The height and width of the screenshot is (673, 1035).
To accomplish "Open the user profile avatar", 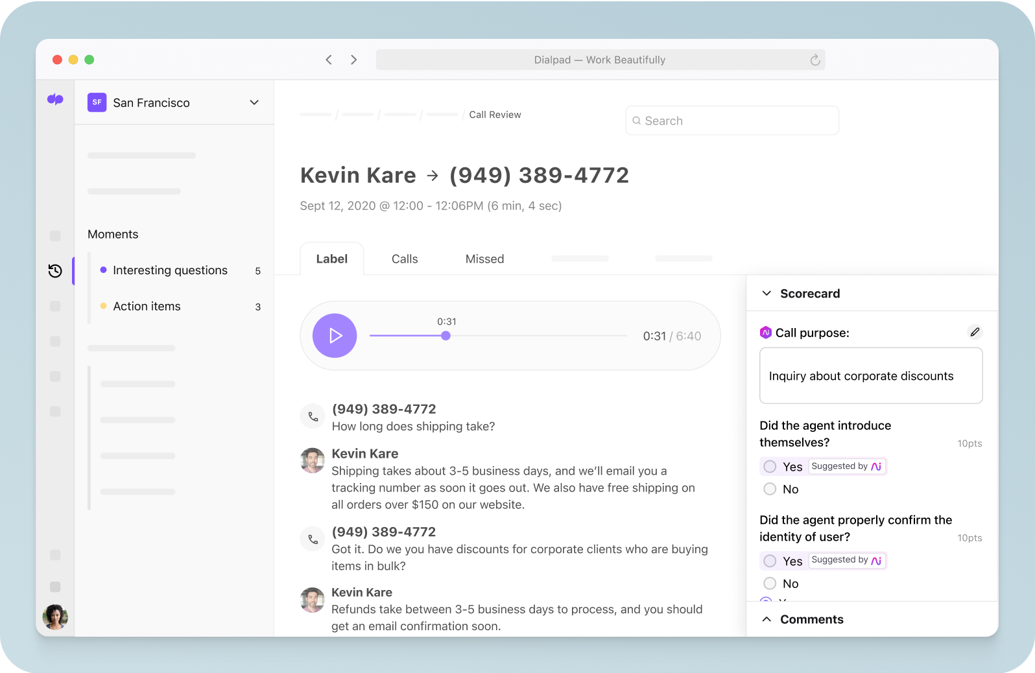I will pyautogui.click(x=55, y=617).
